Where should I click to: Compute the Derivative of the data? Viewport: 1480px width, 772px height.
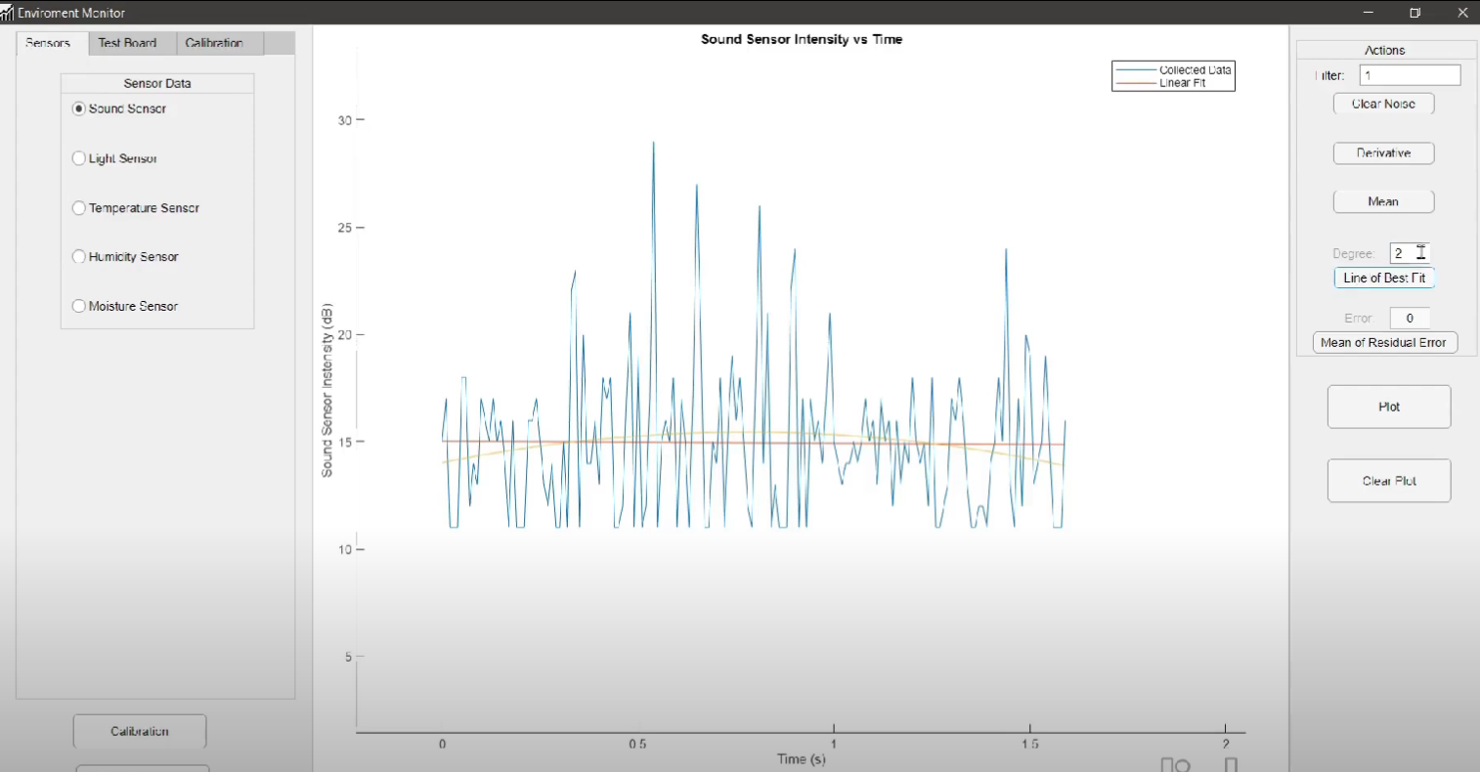[1383, 153]
